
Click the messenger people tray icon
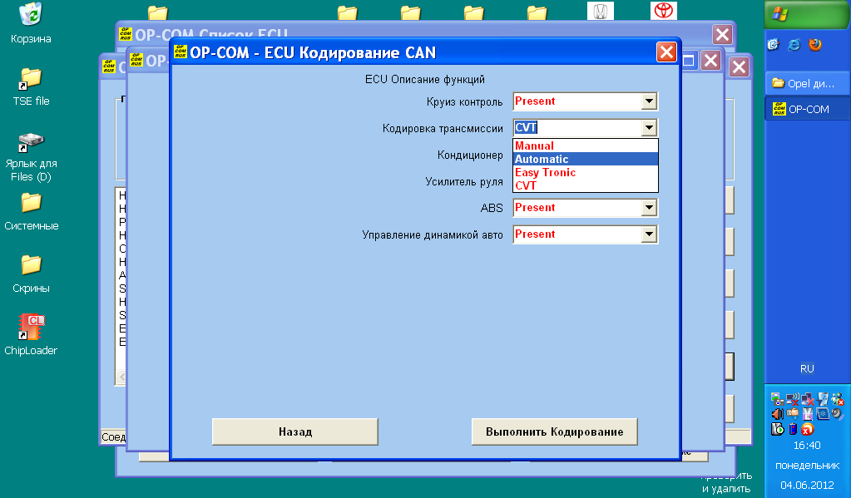(838, 399)
